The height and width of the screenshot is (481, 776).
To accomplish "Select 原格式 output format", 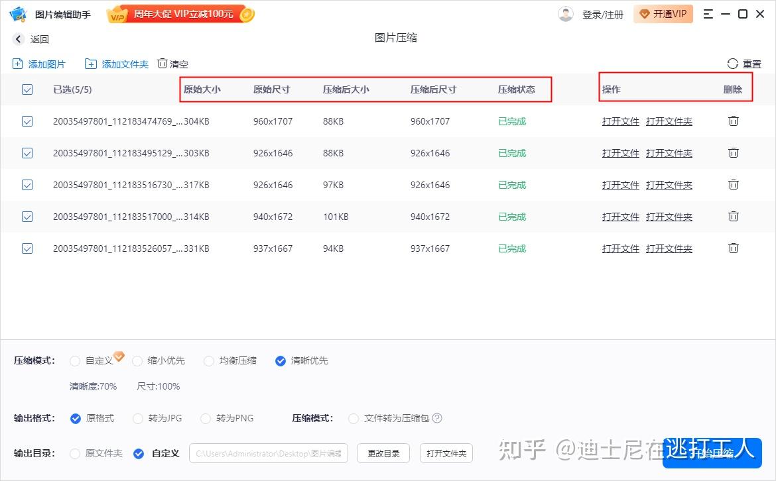I will pos(75,419).
